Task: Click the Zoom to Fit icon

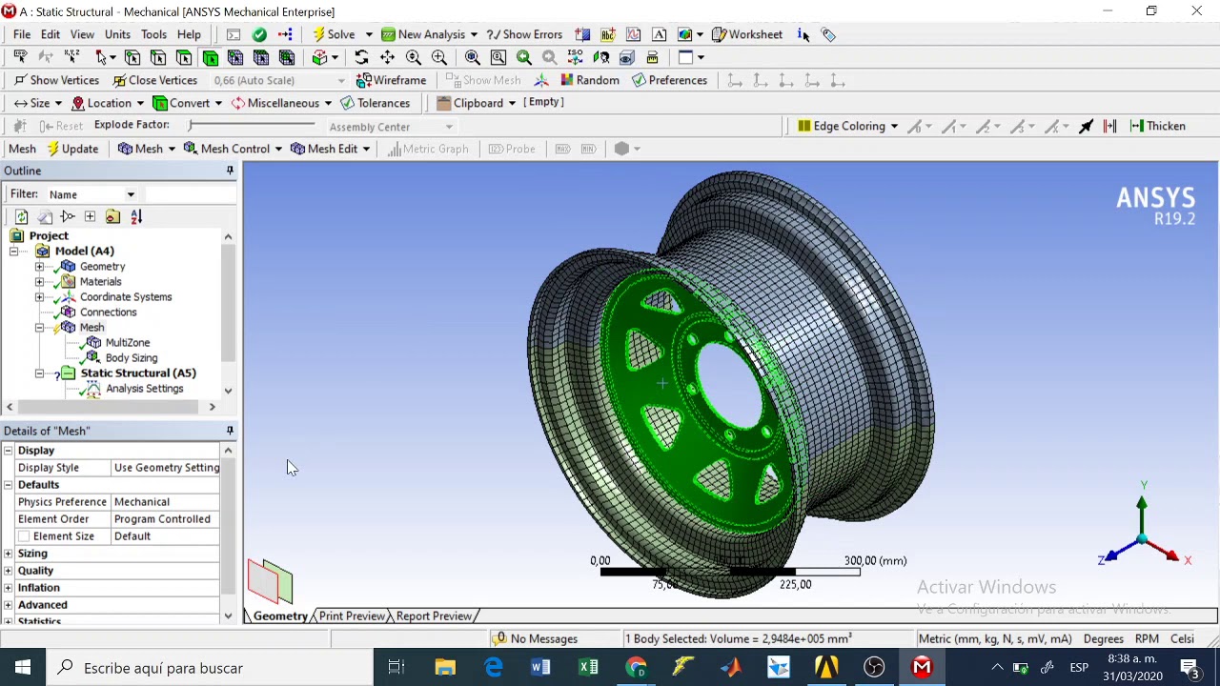Action: click(x=472, y=57)
